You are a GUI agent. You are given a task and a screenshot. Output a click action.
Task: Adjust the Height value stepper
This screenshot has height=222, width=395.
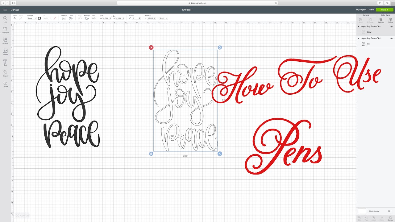(x=123, y=18)
